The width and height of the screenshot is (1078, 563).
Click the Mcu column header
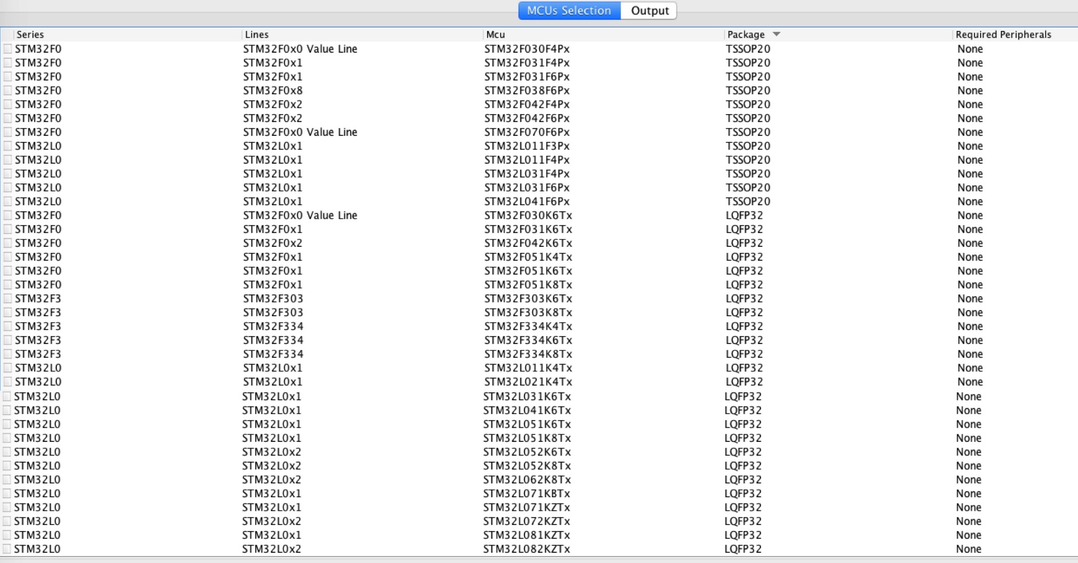click(x=496, y=34)
